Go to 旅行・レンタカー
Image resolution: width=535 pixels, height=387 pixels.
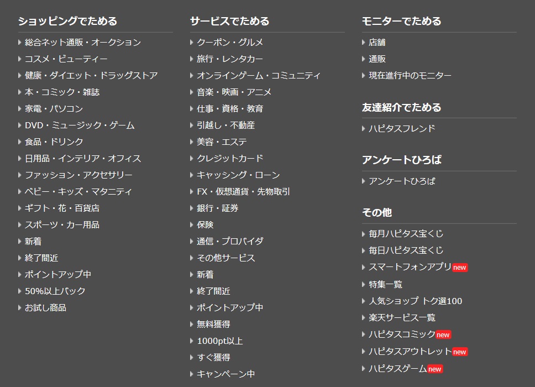pos(230,59)
